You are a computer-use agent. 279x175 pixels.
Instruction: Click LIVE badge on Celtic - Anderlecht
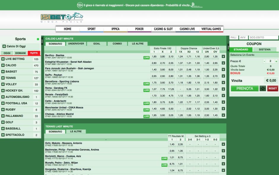(x=146, y=103)
